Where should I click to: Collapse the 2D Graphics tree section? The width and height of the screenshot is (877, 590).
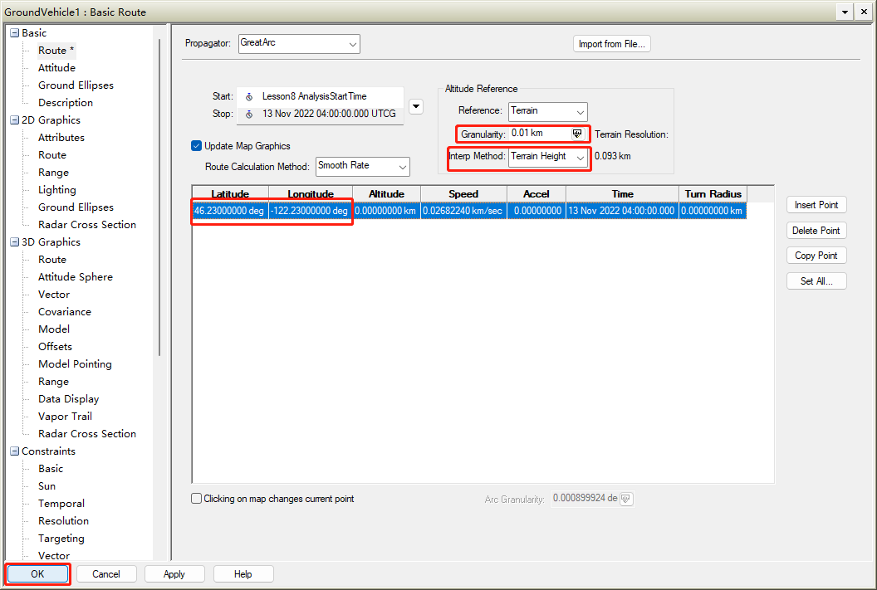coord(14,120)
